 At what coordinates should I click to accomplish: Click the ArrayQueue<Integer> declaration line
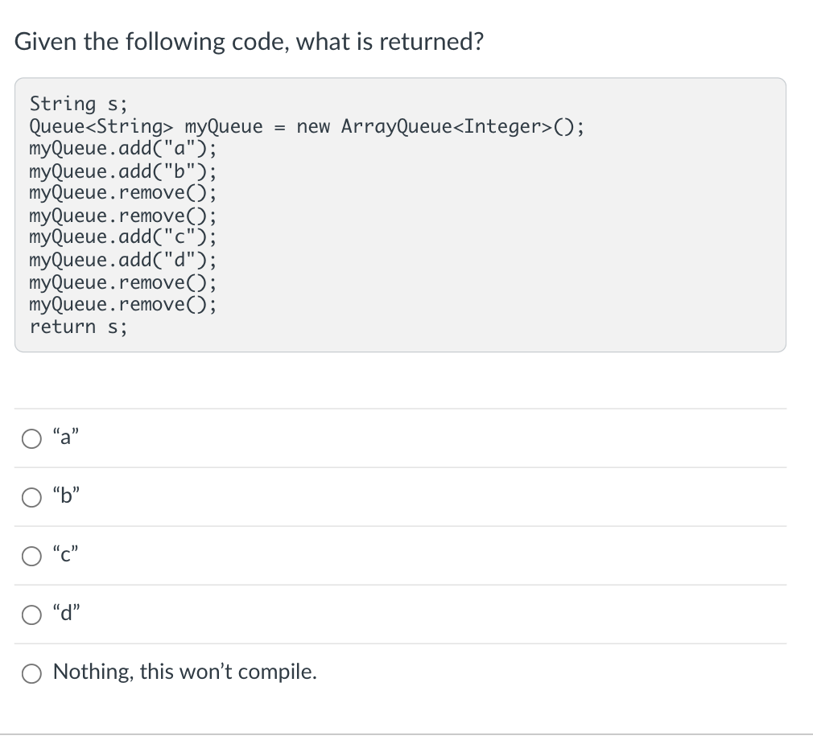click(307, 126)
